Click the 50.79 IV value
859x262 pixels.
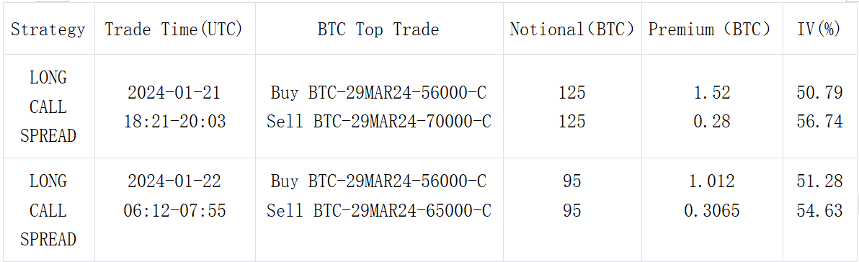click(x=819, y=93)
